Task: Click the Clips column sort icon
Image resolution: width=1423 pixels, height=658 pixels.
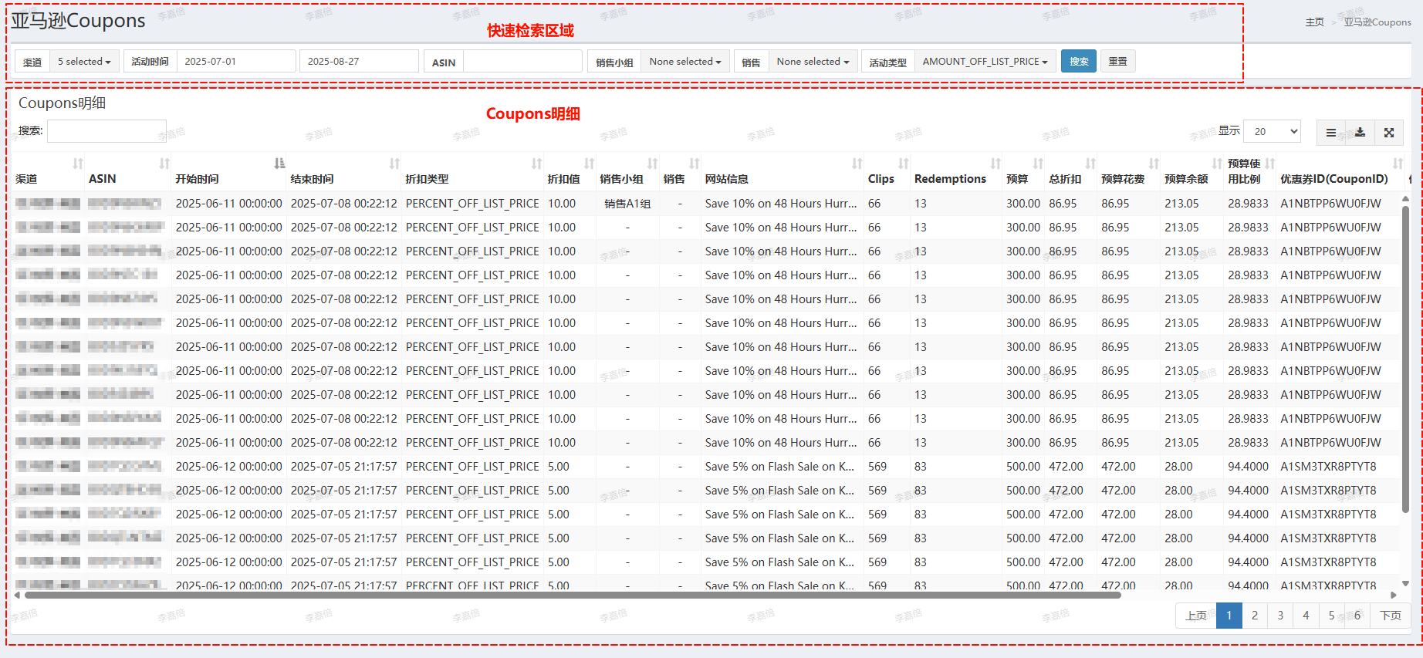Action: [903, 164]
